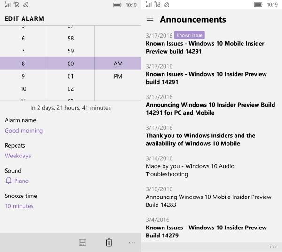
Task: Pick minute 02 in the alarm picker
Action: [x=70, y=89]
